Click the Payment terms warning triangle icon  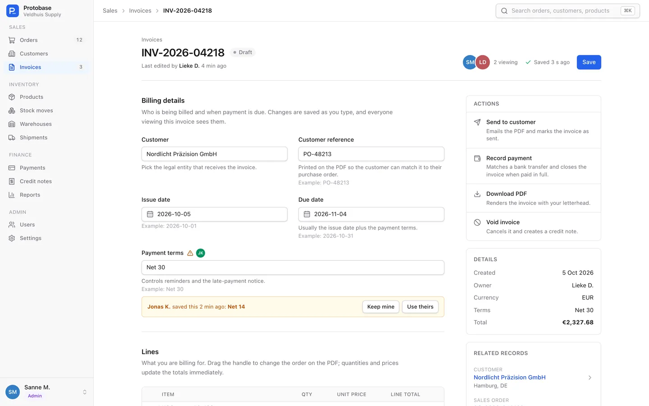(190, 253)
